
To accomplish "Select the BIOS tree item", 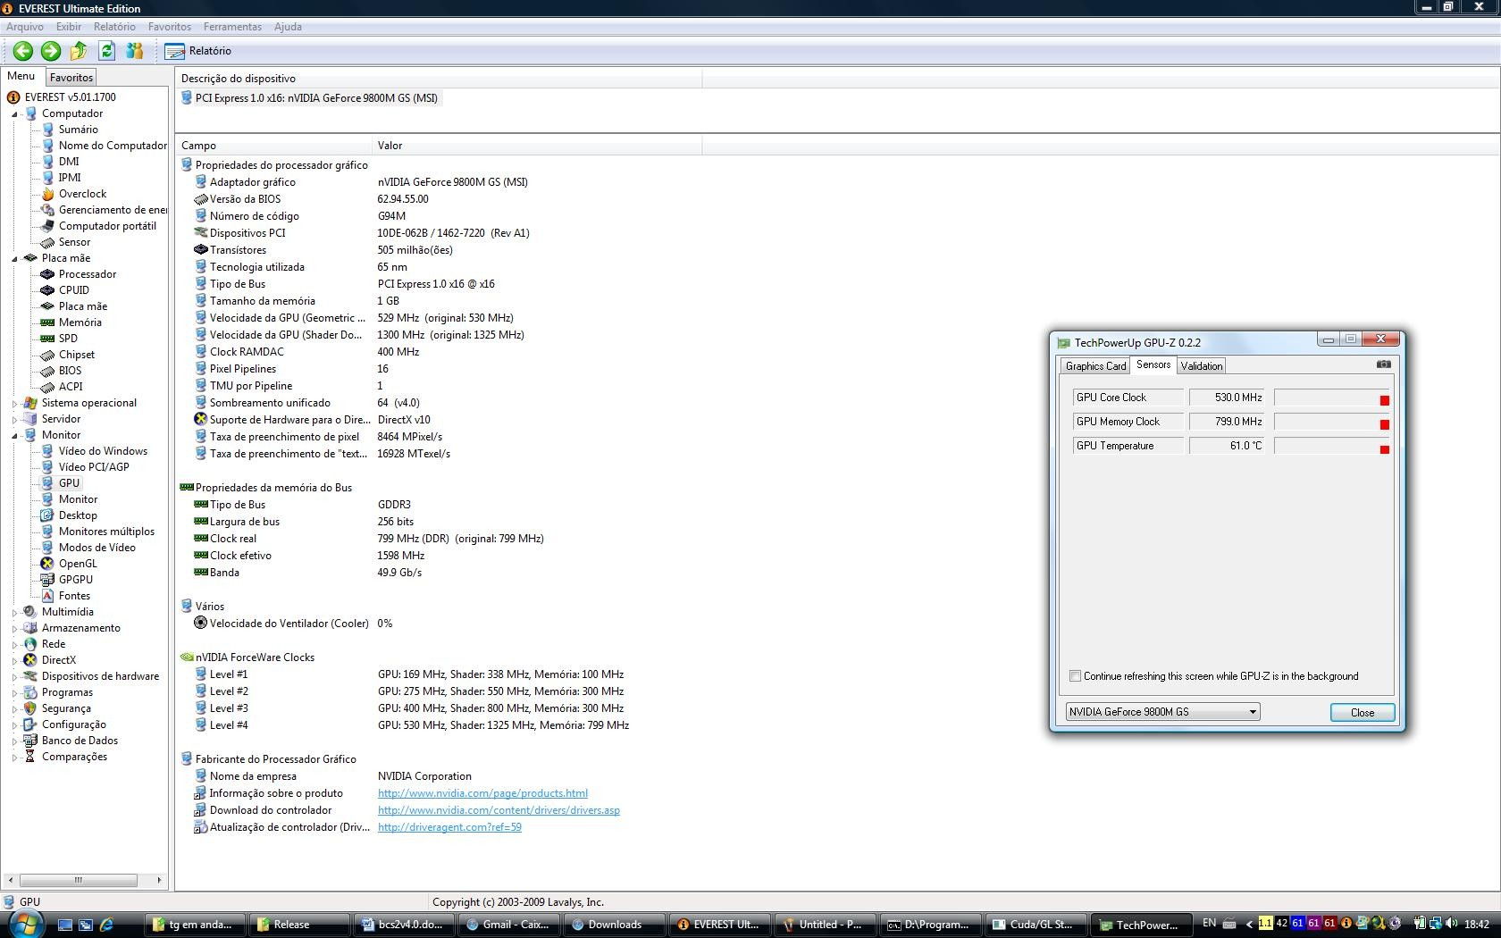I will [70, 371].
